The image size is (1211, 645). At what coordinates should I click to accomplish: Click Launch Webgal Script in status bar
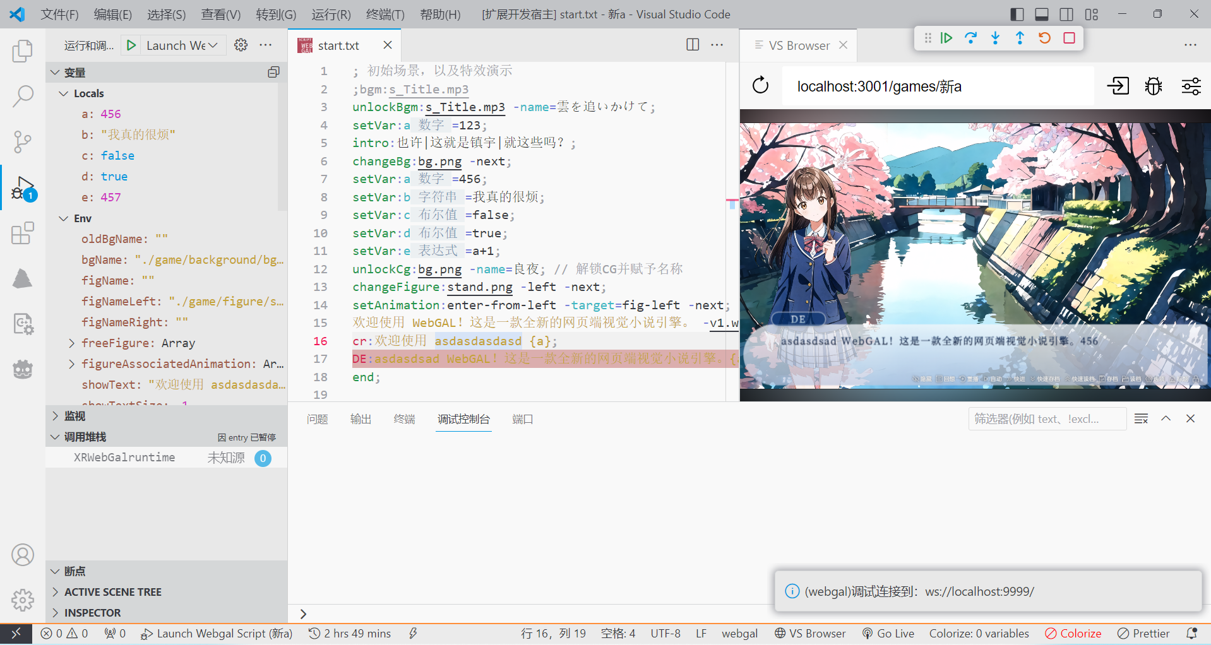[217, 634]
